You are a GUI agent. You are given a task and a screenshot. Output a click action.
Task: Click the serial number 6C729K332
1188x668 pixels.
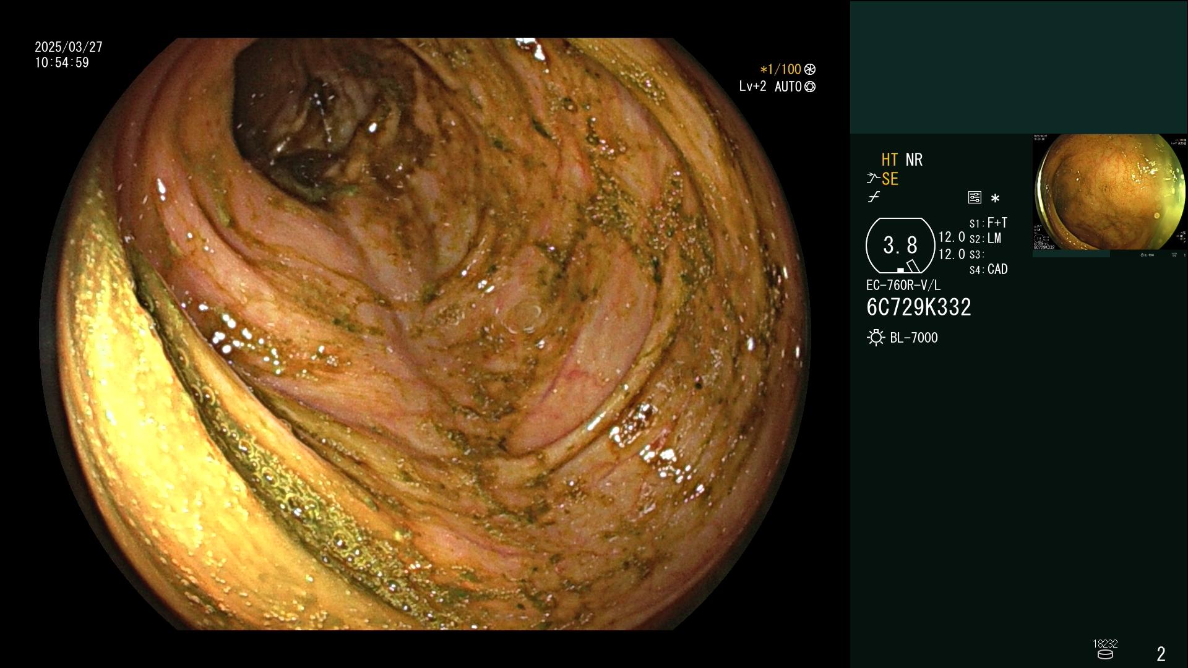(x=919, y=307)
